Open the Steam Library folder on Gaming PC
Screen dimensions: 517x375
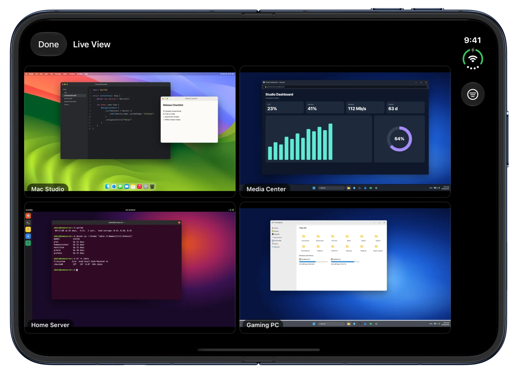pos(378,248)
